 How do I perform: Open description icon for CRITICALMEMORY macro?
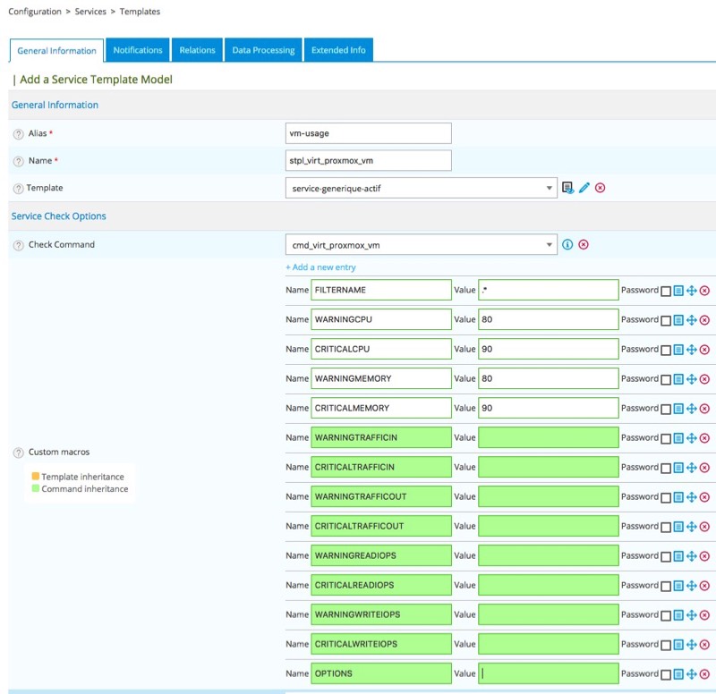[678, 409]
